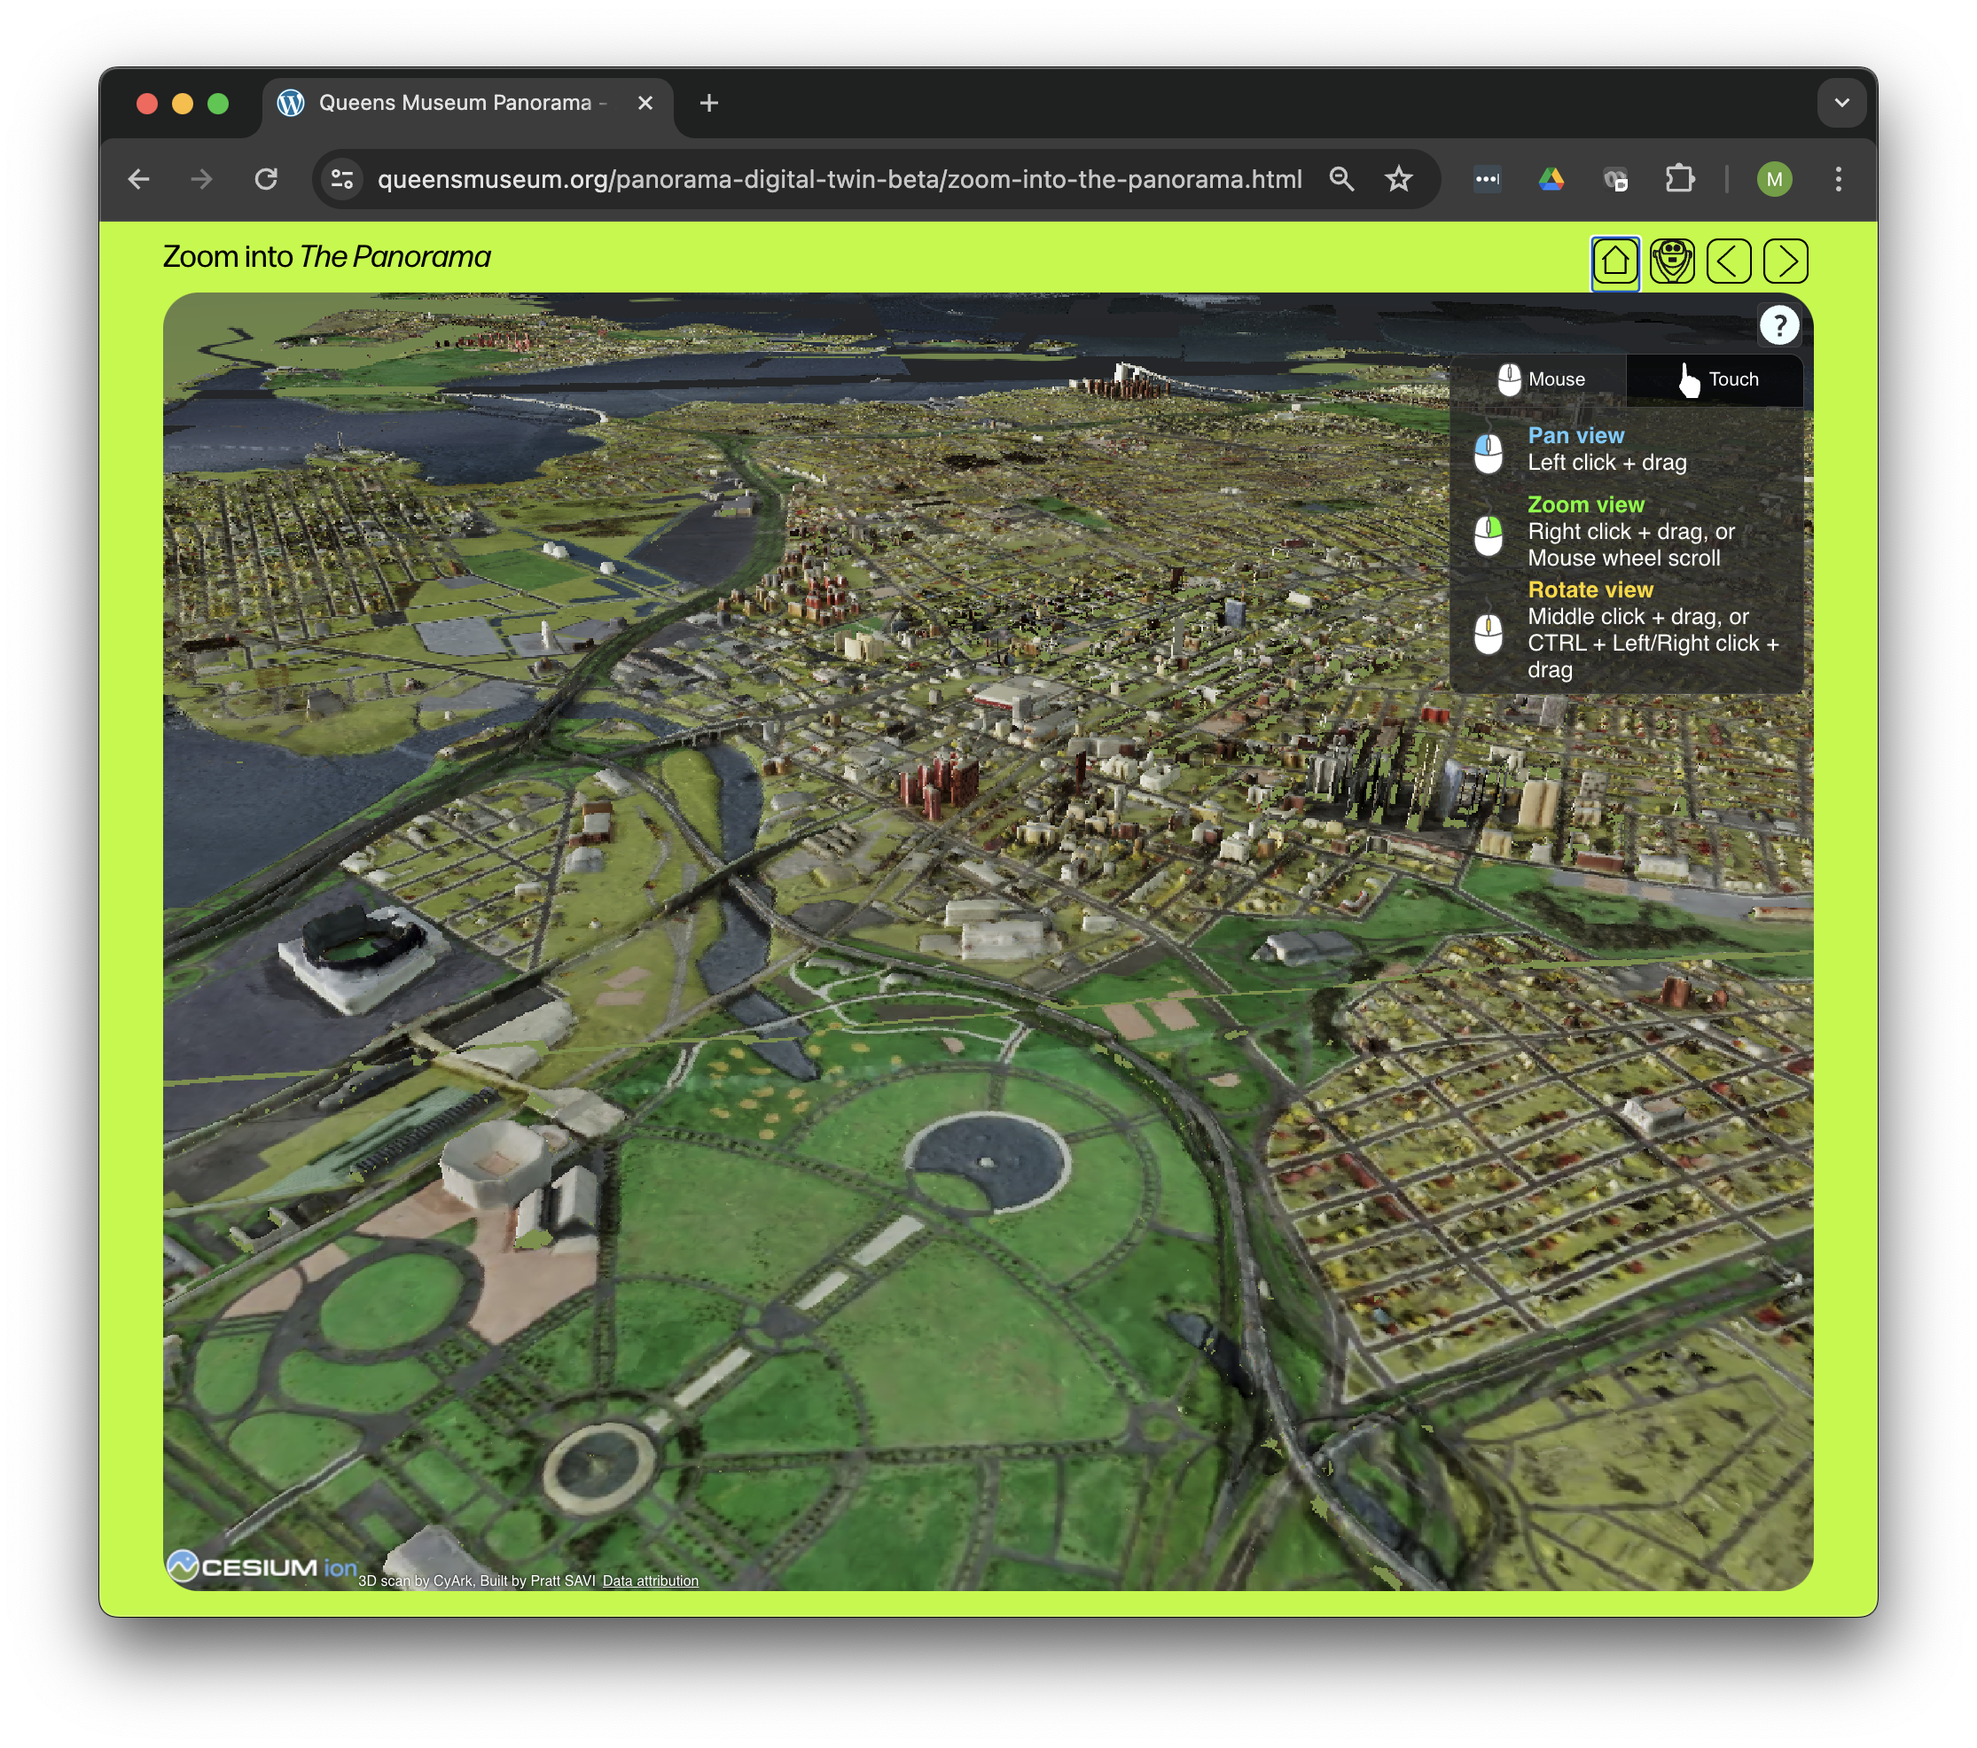
Task: Click the 'Zoom view' heading text
Action: click(x=1585, y=505)
